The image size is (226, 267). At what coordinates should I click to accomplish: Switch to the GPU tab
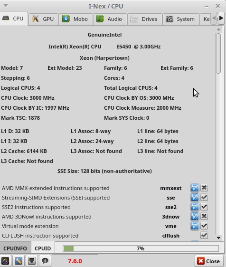tap(44, 19)
